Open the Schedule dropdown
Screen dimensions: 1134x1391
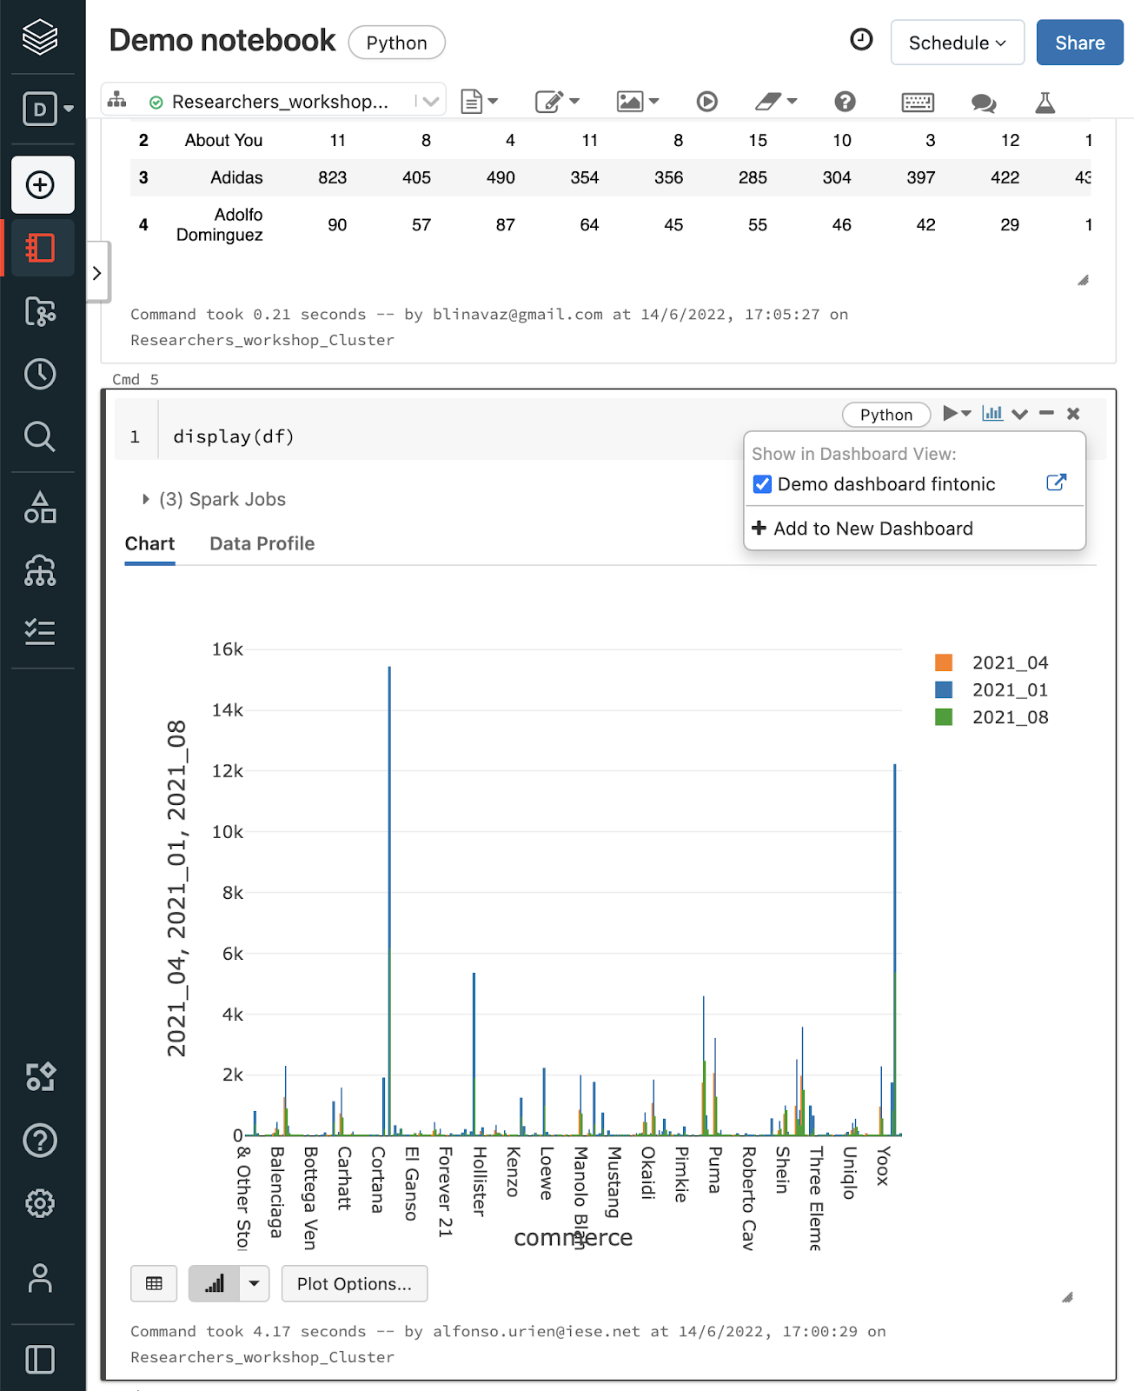[x=957, y=43]
